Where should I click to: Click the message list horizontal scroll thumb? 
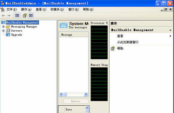tap(65, 94)
